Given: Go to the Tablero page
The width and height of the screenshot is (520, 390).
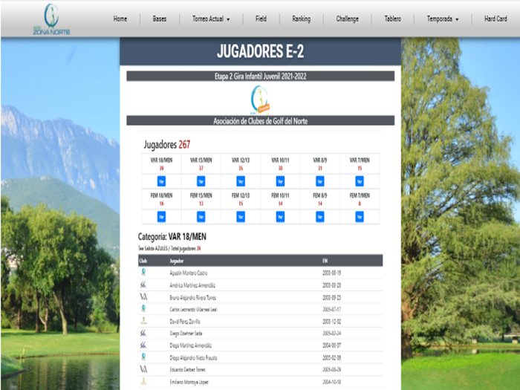Looking at the screenshot, I should [393, 19].
